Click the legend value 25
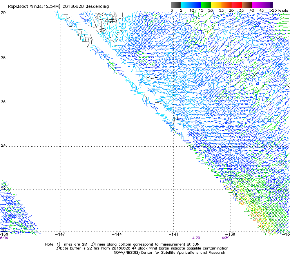Screen dimensions: 290x255 [221, 11]
